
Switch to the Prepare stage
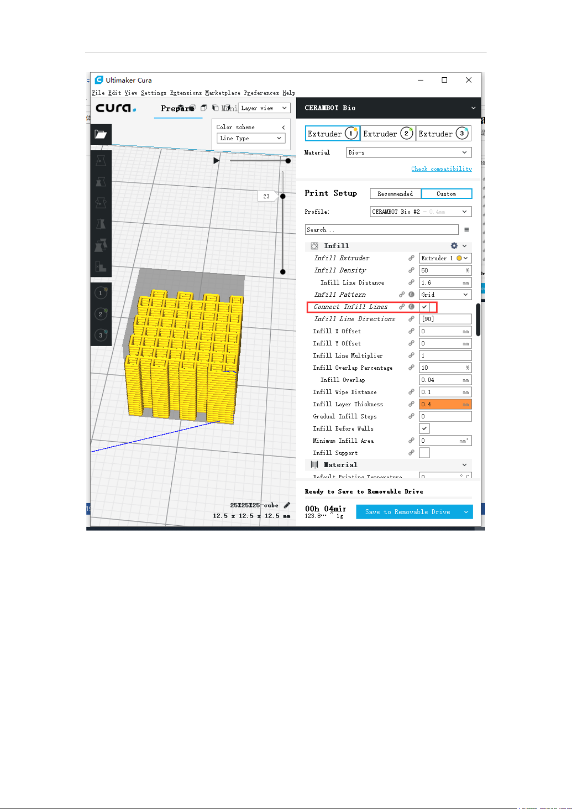[x=177, y=109]
